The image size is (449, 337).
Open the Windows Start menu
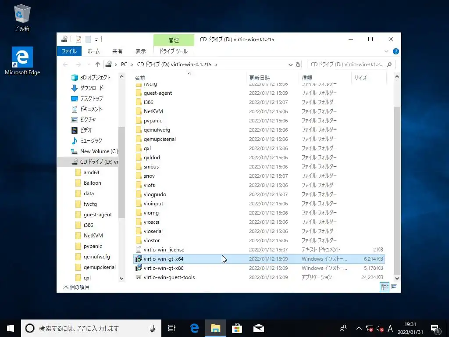tap(11, 328)
